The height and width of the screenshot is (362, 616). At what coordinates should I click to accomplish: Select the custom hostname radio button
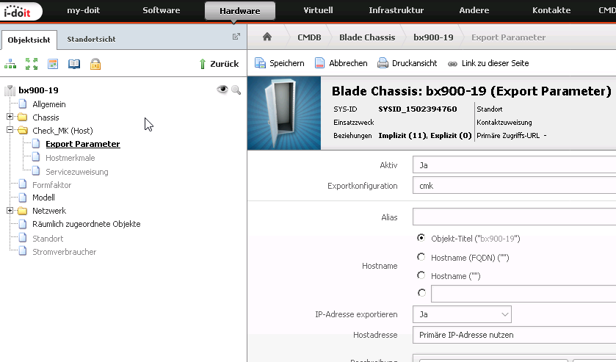point(421,293)
